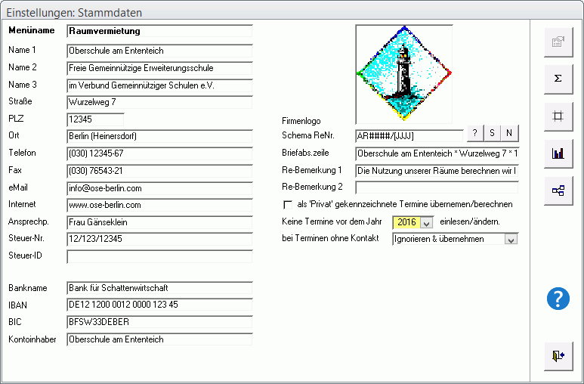Enable the 'Privat' Termine übernehmen checkbox
584x384 pixels.
click(288, 205)
